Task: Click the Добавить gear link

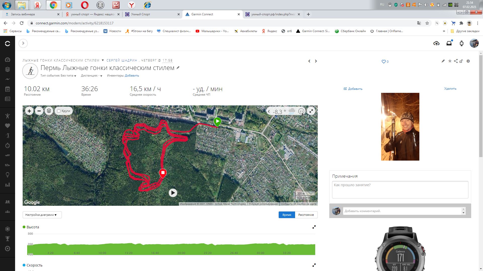Action: (132, 76)
